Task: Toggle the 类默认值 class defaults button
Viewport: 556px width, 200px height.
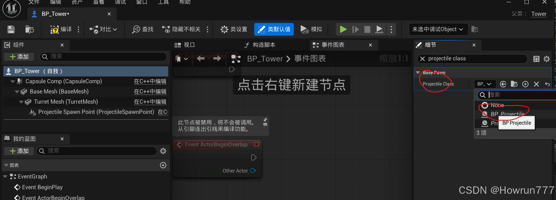Action: pyautogui.click(x=274, y=29)
